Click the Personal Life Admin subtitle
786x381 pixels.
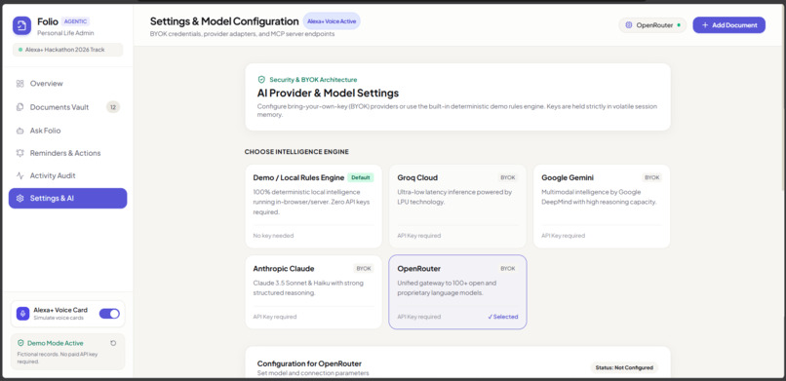click(65, 33)
